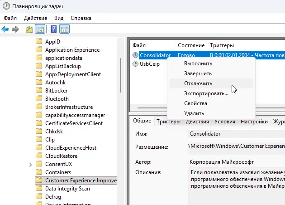Toggle the Action pane toolbar icon
This screenshot has width=285, height=205.
click(64, 29)
